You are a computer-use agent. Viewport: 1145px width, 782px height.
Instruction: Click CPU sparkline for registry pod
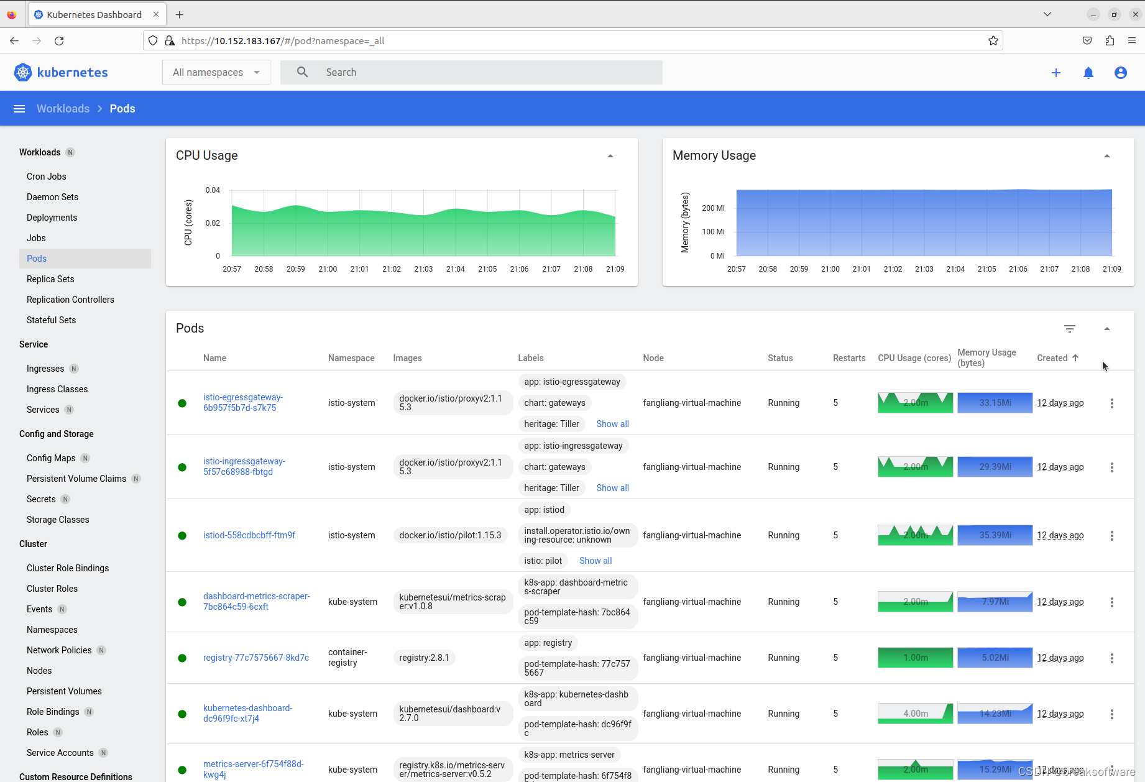click(x=915, y=658)
